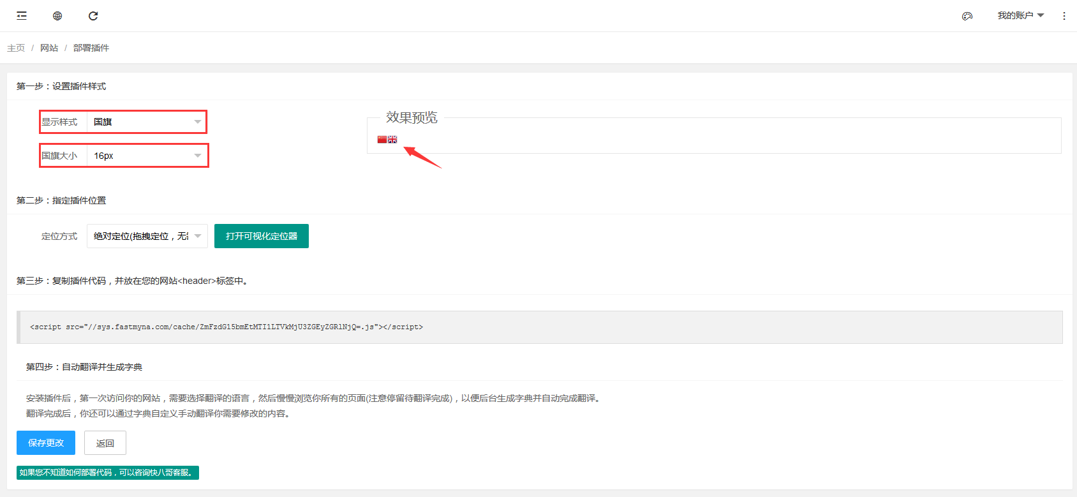
Task: Click the 安装插件后 instruction paragraph
Action: click(314, 398)
